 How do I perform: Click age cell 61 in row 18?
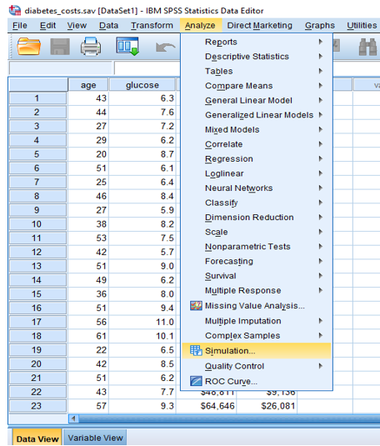[88, 336]
